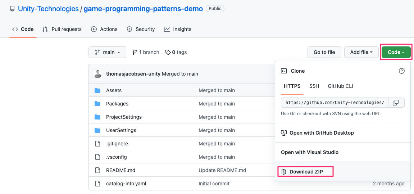The image size is (414, 194).
Task: Open the .gitignore file
Action: coord(117,144)
